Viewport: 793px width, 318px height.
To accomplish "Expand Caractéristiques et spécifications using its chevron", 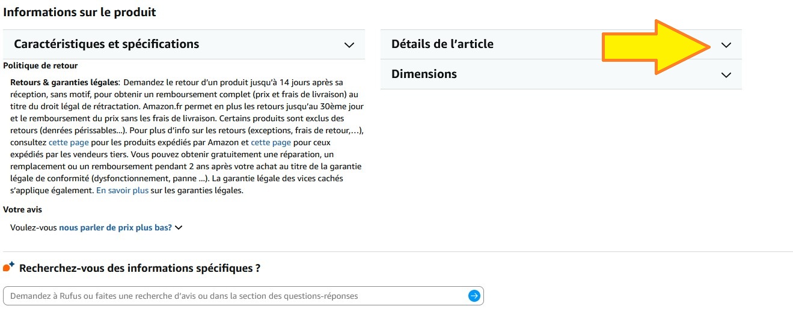I will tap(349, 45).
